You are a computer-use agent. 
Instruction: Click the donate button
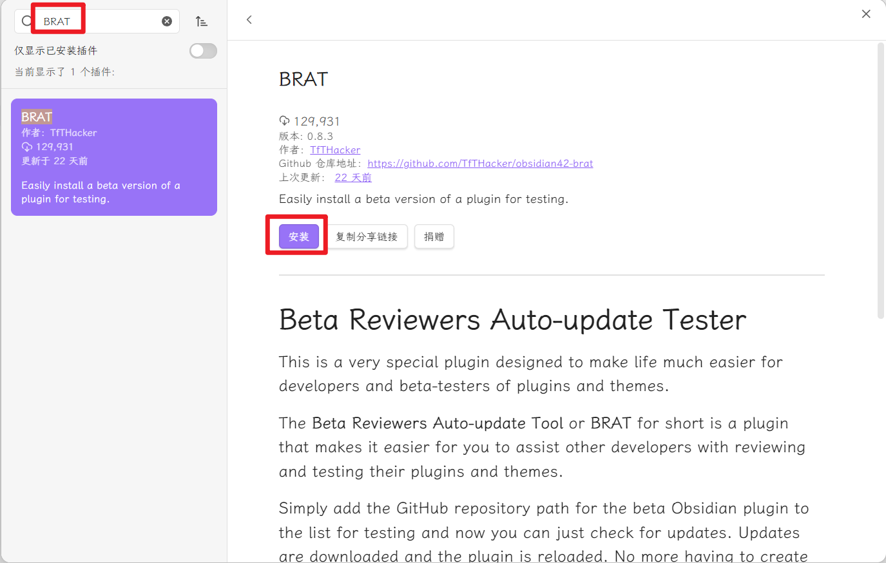coord(434,236)
